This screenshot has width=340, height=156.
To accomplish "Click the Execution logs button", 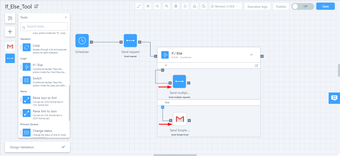I will tap(257, 6).
